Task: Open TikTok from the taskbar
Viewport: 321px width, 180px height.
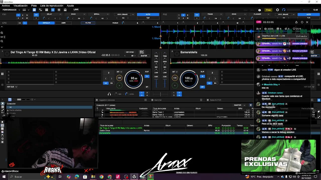Action: coord(118,177)
